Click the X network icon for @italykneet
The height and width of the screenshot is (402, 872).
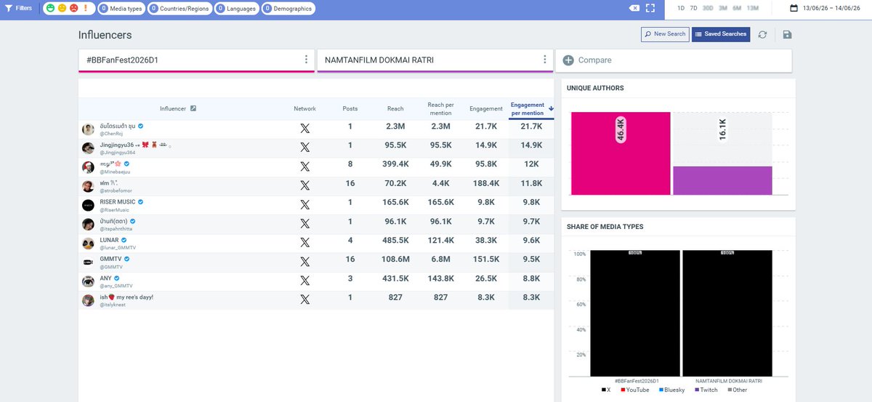pos(304,300)
